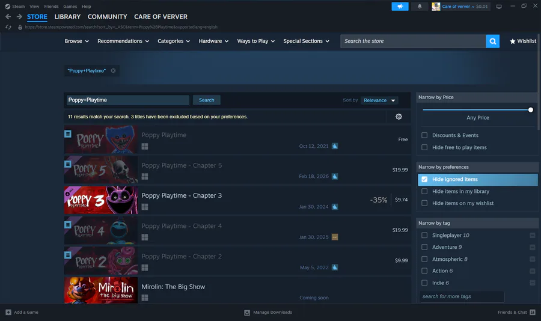Click the Windows icon under Mirolin: The Big Show
The image size is (541, 321).
(145, 298)
